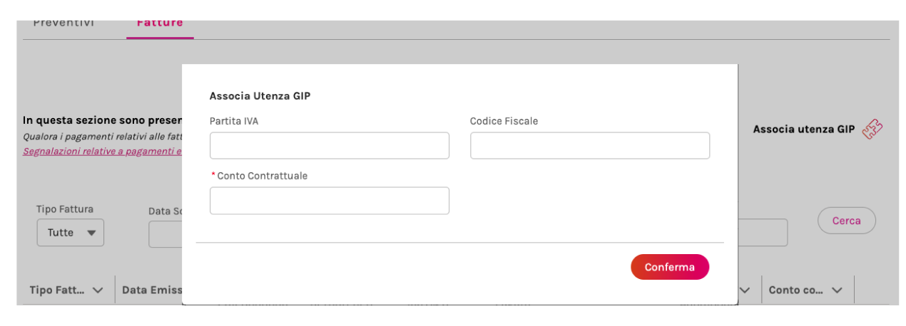The image size is (906, 326).
Task: Open the Segnalazioni relative a pagamenti link
Action: point(103,151)
